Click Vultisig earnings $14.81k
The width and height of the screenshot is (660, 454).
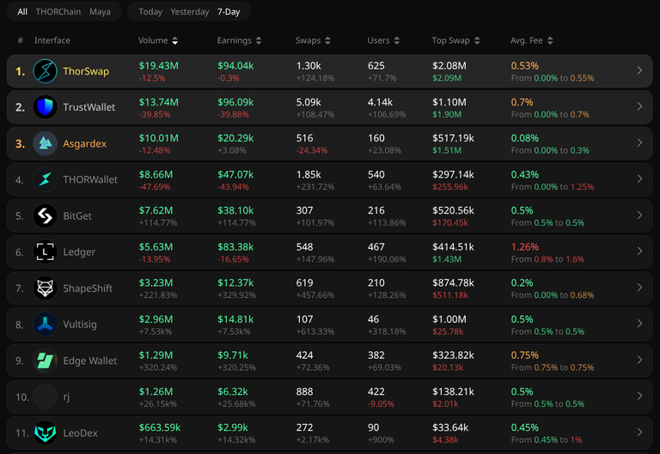pyautogui.click(x=235, y=319)
